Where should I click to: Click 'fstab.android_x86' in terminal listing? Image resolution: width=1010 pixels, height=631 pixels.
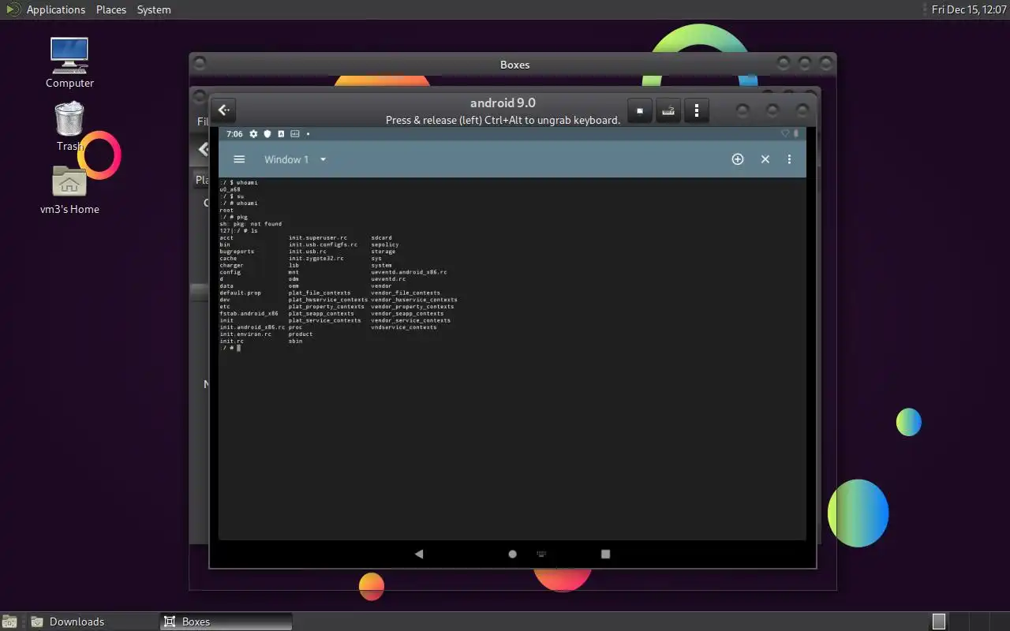coord(249,313)
